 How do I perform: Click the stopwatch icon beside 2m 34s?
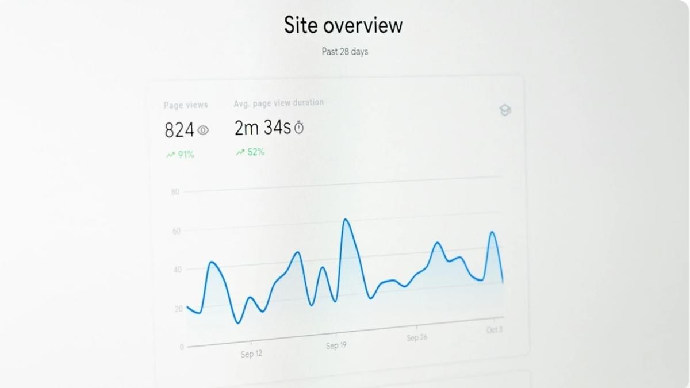[299, 129]
